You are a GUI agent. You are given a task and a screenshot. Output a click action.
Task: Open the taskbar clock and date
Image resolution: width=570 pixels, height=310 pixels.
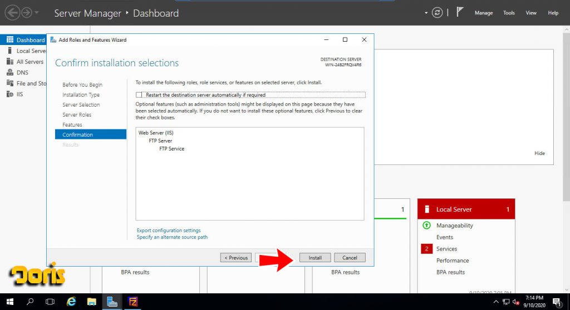[x=534, y=302]
